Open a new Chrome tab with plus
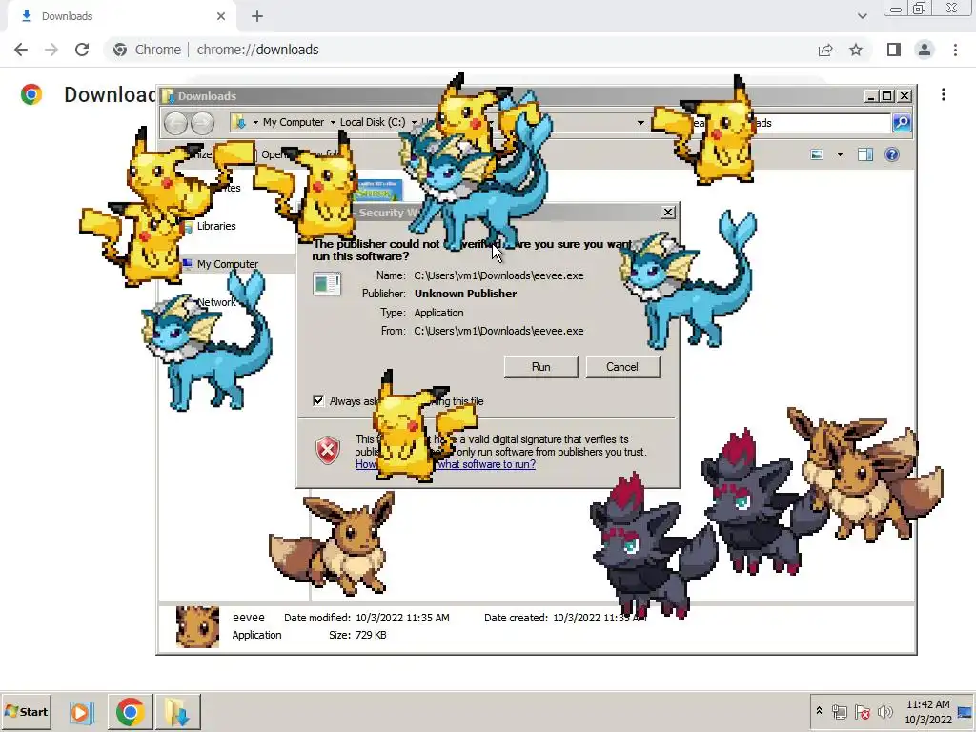 pyautogui.click(x=257, y=16)
